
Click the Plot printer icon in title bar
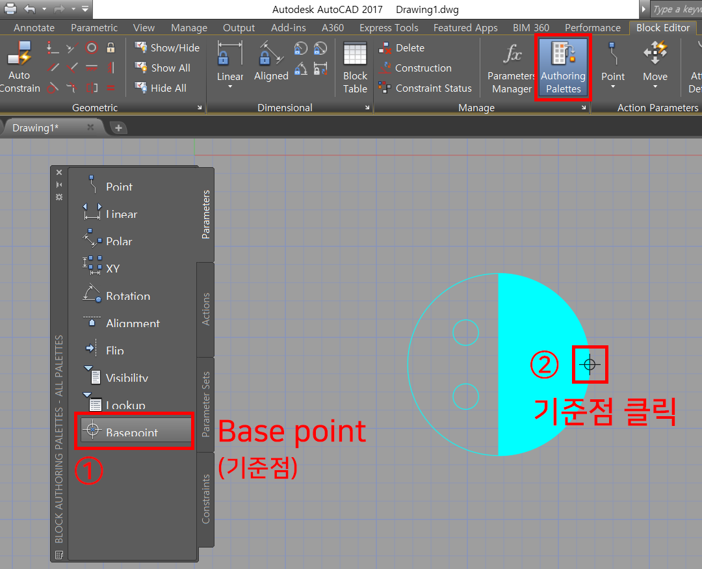pos(10,8)
